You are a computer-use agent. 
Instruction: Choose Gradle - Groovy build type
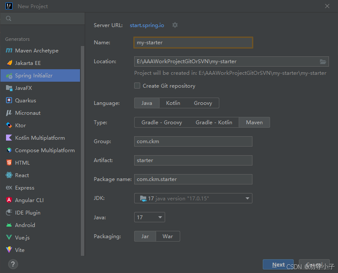coord(162,123)
